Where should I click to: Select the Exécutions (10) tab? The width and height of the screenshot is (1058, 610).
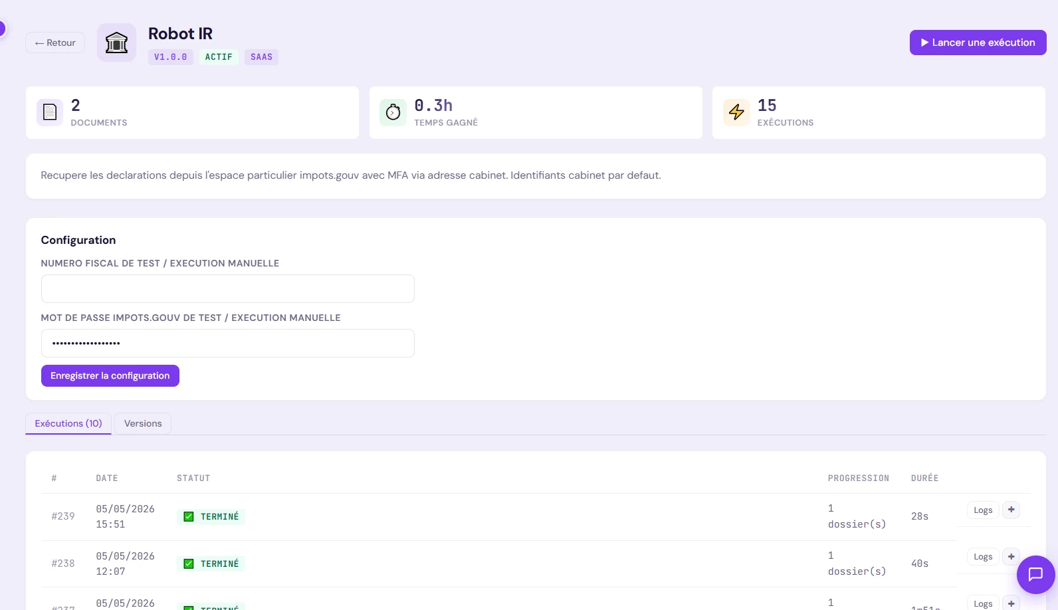(68, 423)
